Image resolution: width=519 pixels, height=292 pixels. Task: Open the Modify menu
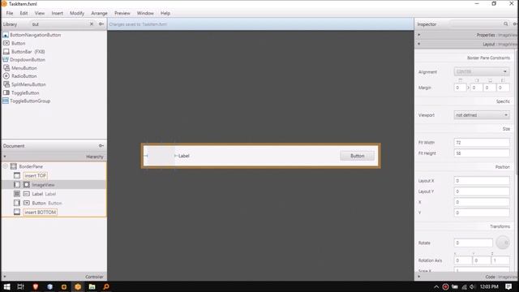click(x=77, y=13)
